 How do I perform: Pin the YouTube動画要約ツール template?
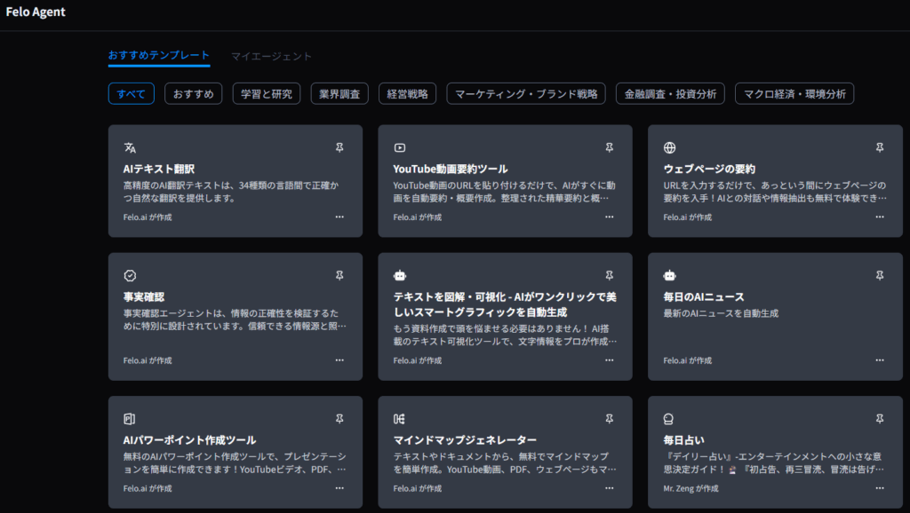pyautogui.click(x=610, y=148)
